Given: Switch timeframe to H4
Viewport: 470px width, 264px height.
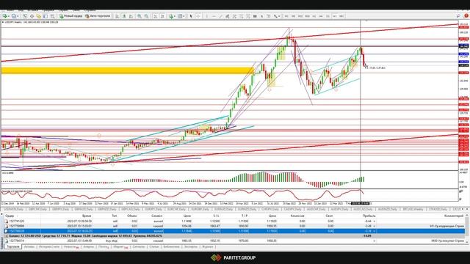Looking at the screenshot, I should 321,16.
